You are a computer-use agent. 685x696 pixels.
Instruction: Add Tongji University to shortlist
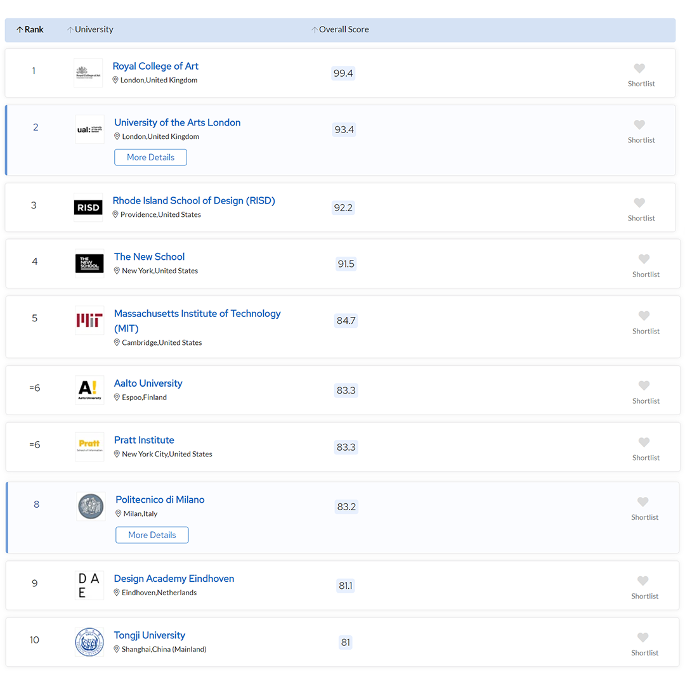click(x=643, y=638)
